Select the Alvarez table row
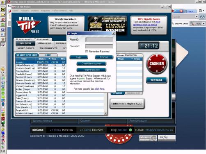 41,62
